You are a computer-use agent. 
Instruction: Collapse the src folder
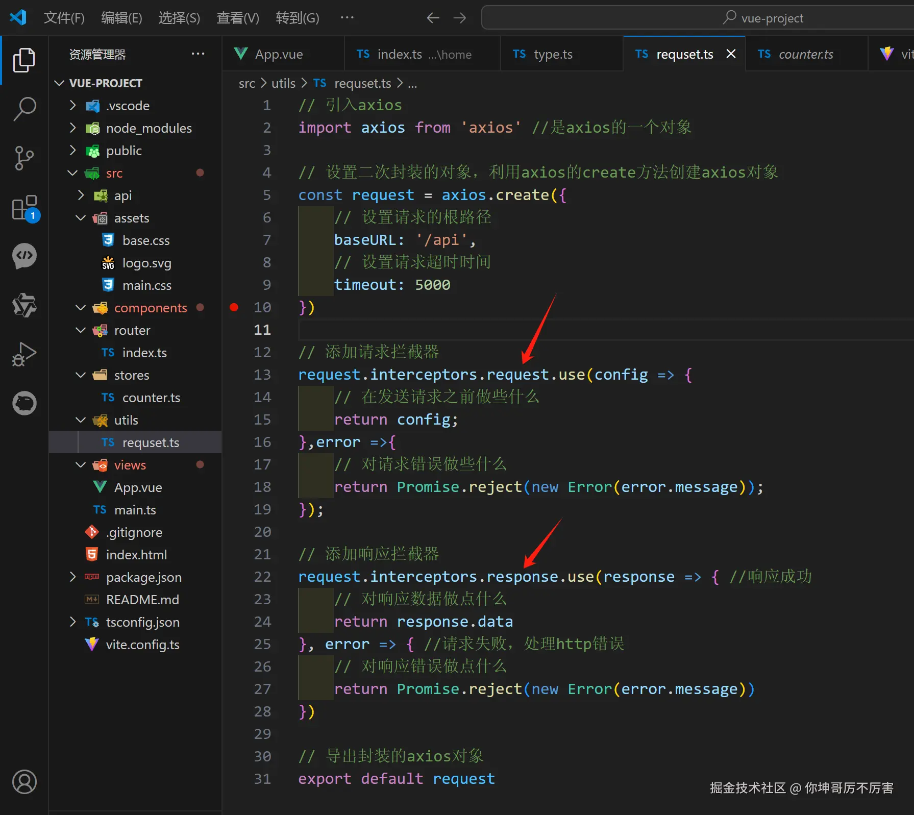coord(73,173)
